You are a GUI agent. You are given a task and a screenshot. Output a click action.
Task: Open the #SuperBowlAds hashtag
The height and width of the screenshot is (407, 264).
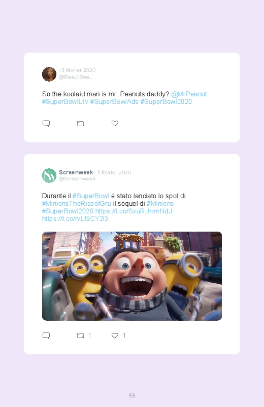click(x=114, y=102)
